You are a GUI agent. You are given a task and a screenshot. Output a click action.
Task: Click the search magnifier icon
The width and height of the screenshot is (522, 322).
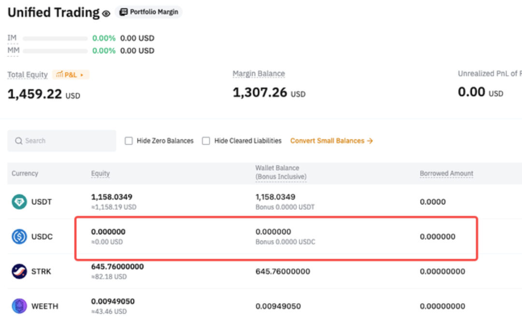[19, 141]
